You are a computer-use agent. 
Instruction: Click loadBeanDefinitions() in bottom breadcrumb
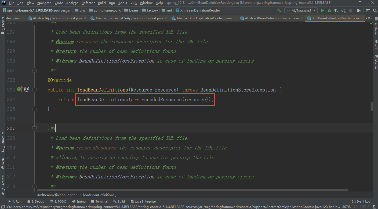(100, 195)
